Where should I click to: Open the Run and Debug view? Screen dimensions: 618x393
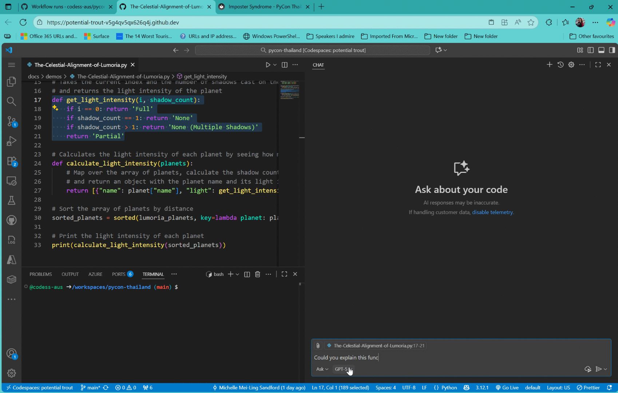(11, 141)
